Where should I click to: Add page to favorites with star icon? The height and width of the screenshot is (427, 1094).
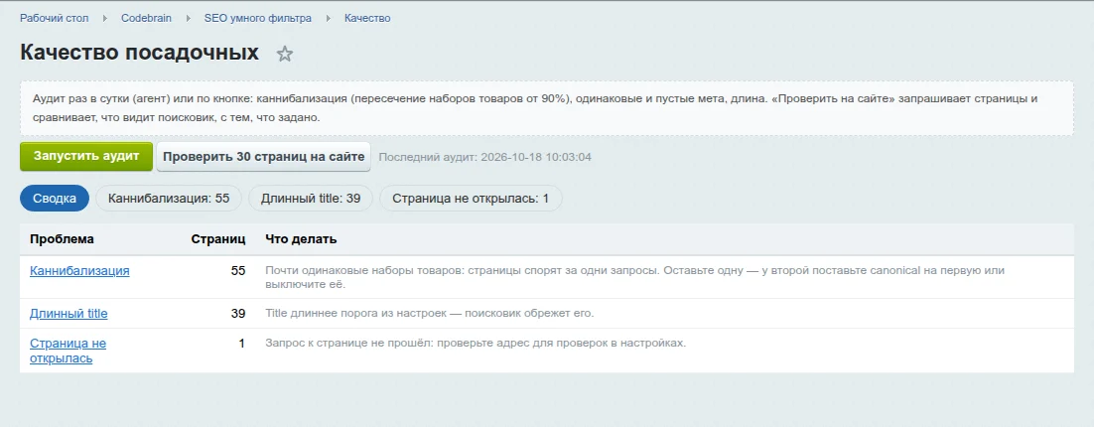point(284,54)
